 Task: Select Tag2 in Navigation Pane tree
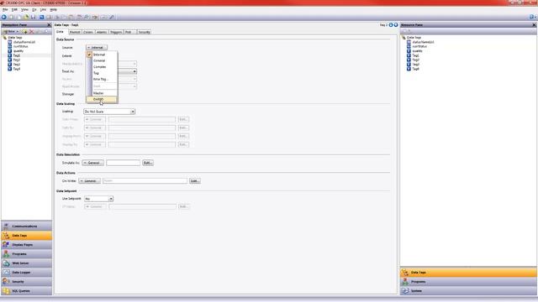pos(17,60)
